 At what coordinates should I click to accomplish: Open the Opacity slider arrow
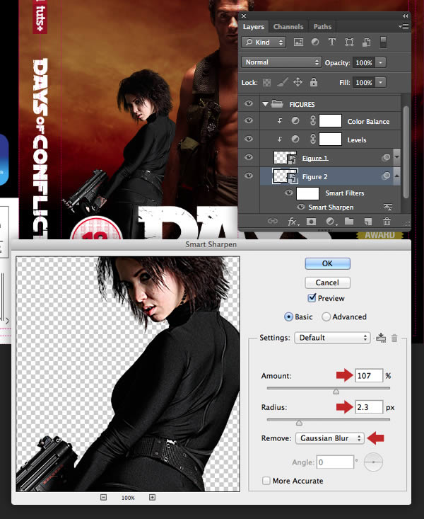pyautogui.click(x=381, y=62)
